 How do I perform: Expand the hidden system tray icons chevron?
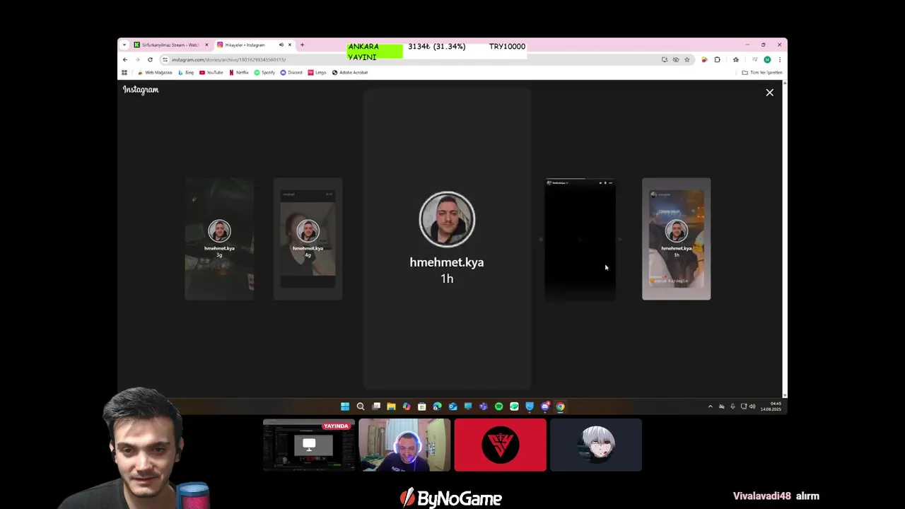pyautogui.click(x=711, y=406)
